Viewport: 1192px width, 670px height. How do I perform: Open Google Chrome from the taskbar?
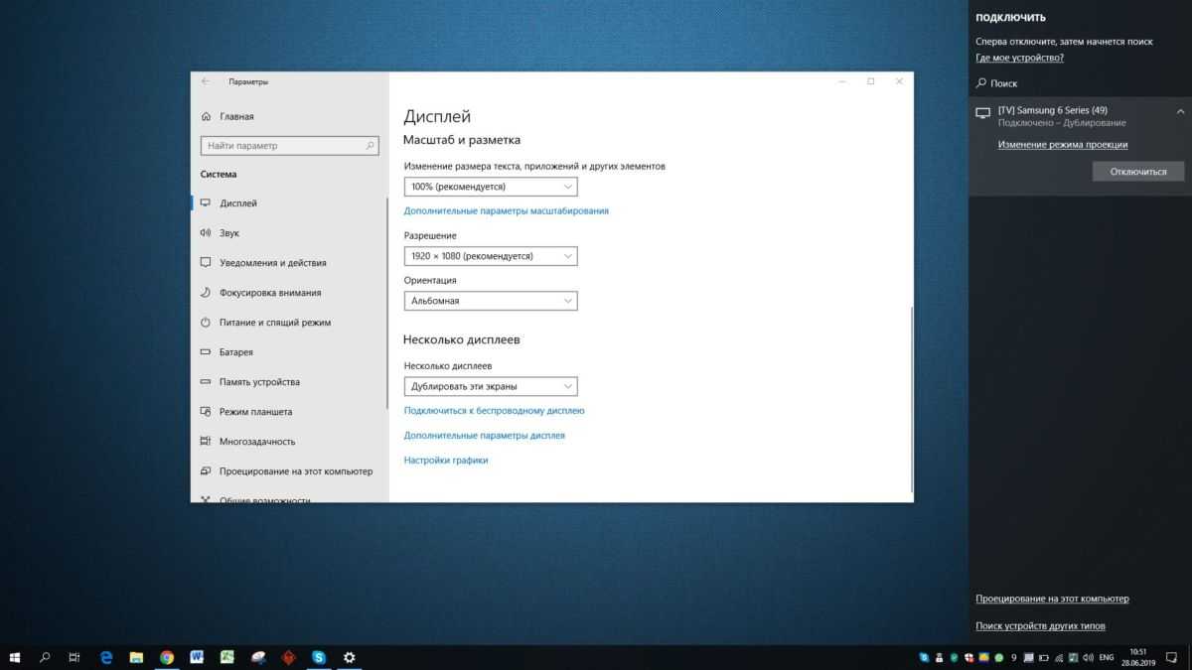tap(167, 657)
